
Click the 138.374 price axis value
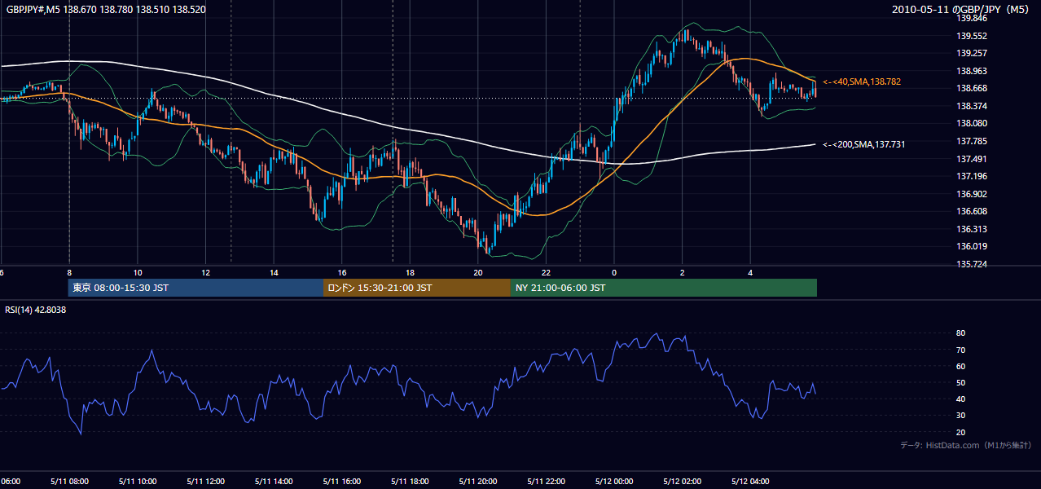click(972, 106)
